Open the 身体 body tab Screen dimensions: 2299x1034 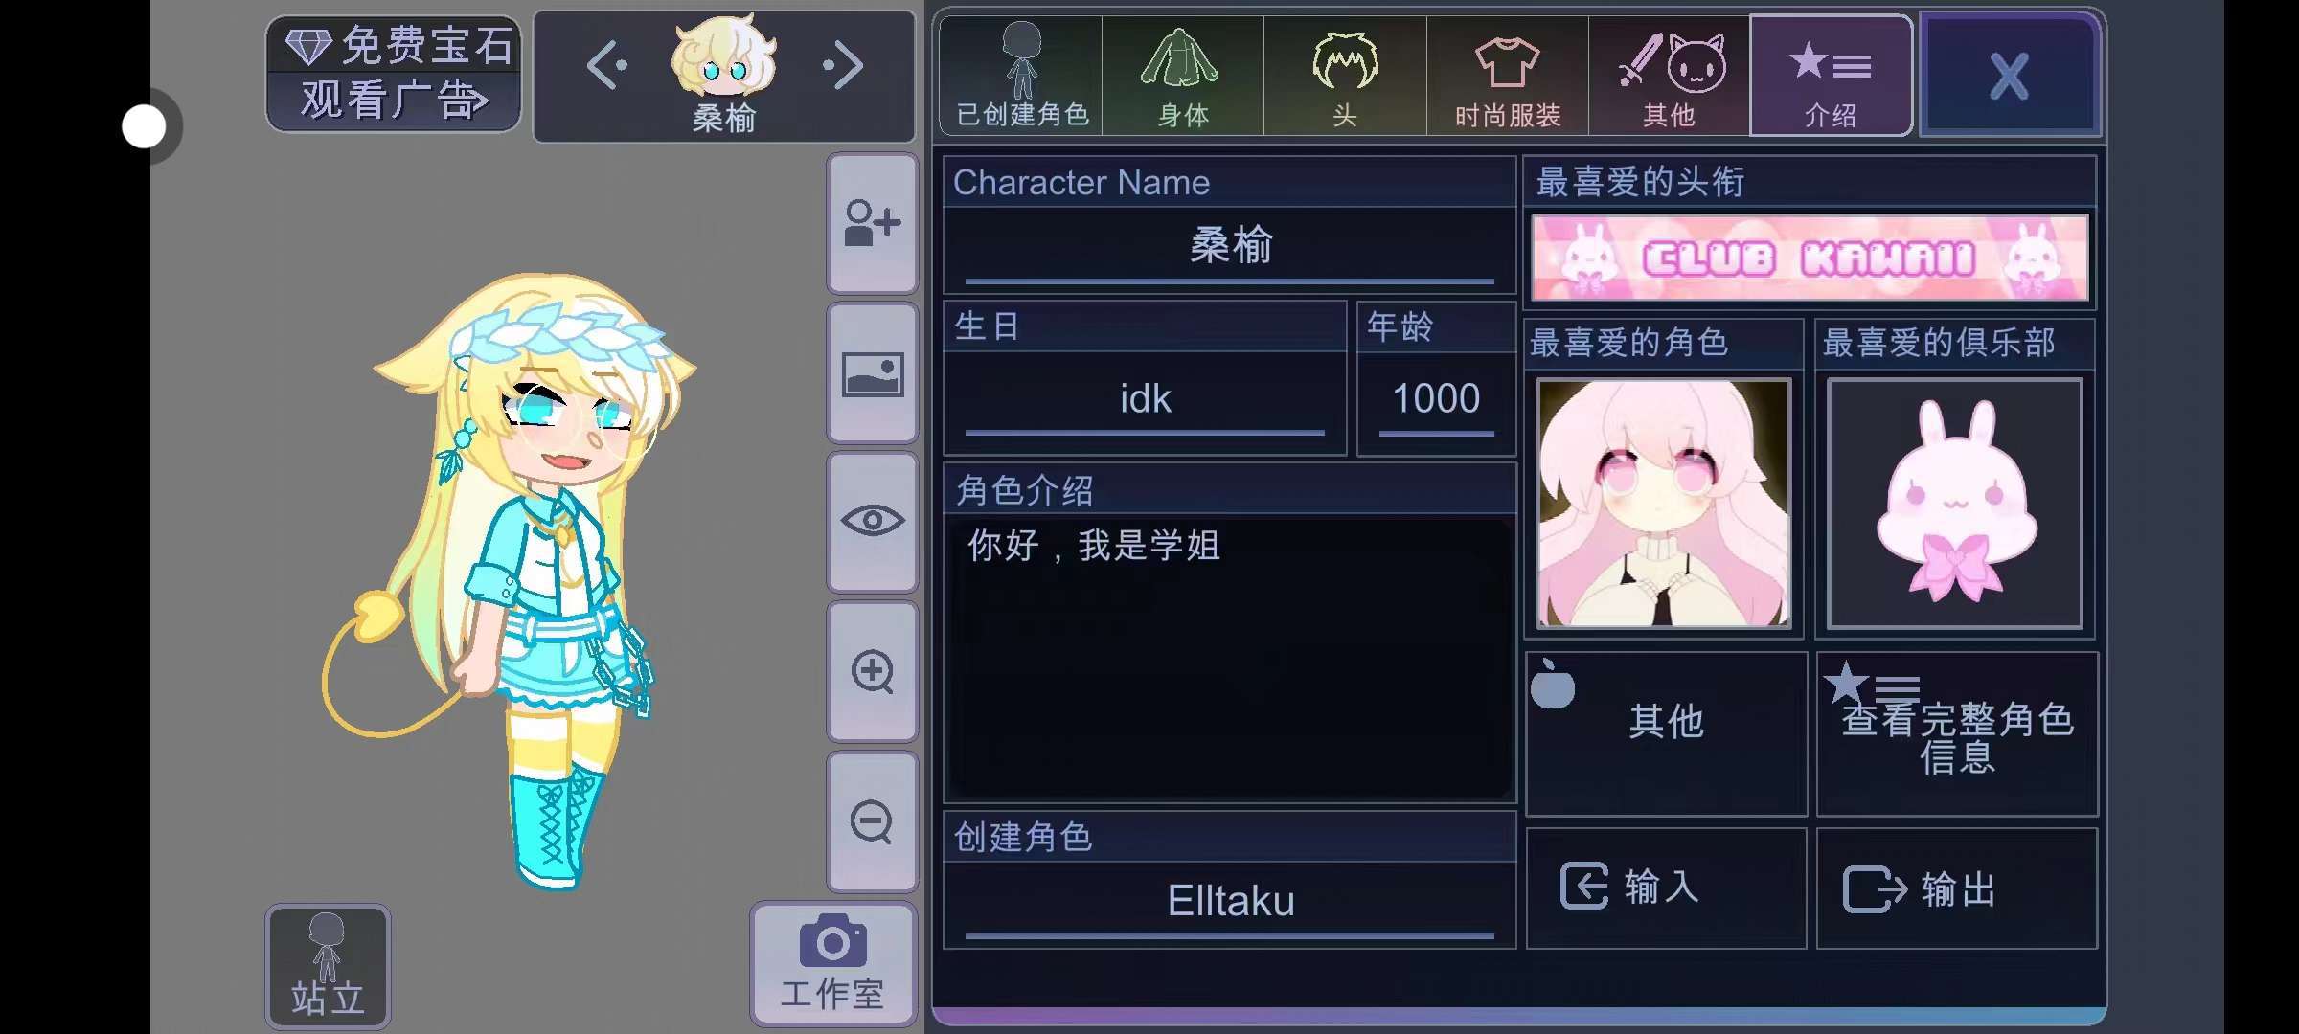pos(1183,76)
